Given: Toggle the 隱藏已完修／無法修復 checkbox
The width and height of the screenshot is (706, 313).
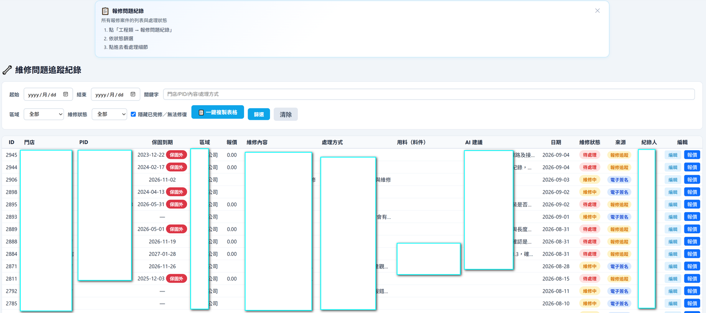Looking at the screenshot, I should point(133,114).
